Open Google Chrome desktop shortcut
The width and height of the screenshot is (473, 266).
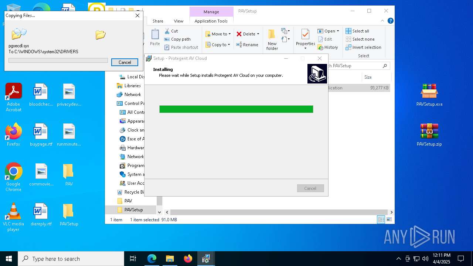click(14, 177)
